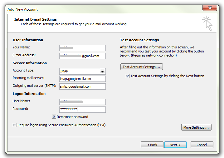
Task: Open the Account Type dropdown arrow
Action: pos(102,72)
